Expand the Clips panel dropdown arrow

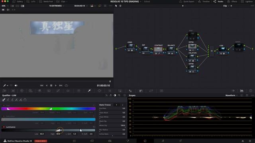[67, 2]
